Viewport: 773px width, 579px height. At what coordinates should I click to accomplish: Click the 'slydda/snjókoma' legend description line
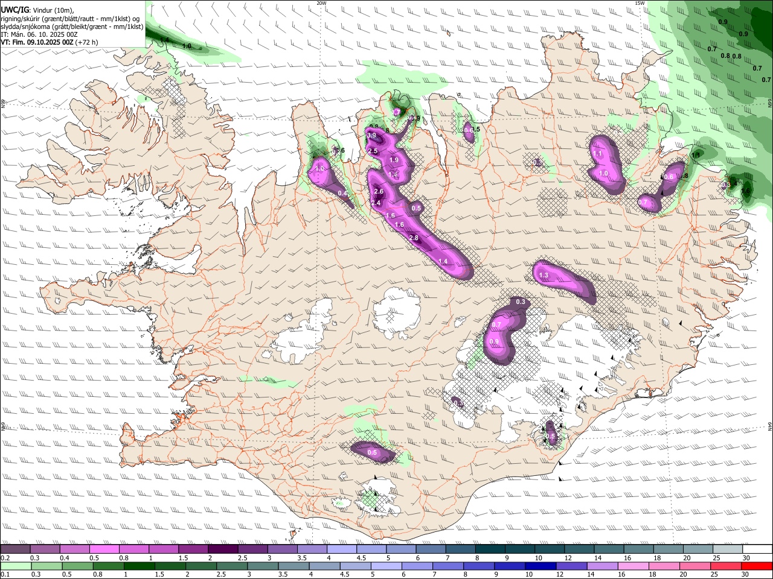click(x=72, y=27)
